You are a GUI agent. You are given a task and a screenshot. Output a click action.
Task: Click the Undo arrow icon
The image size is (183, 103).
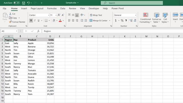28,3
